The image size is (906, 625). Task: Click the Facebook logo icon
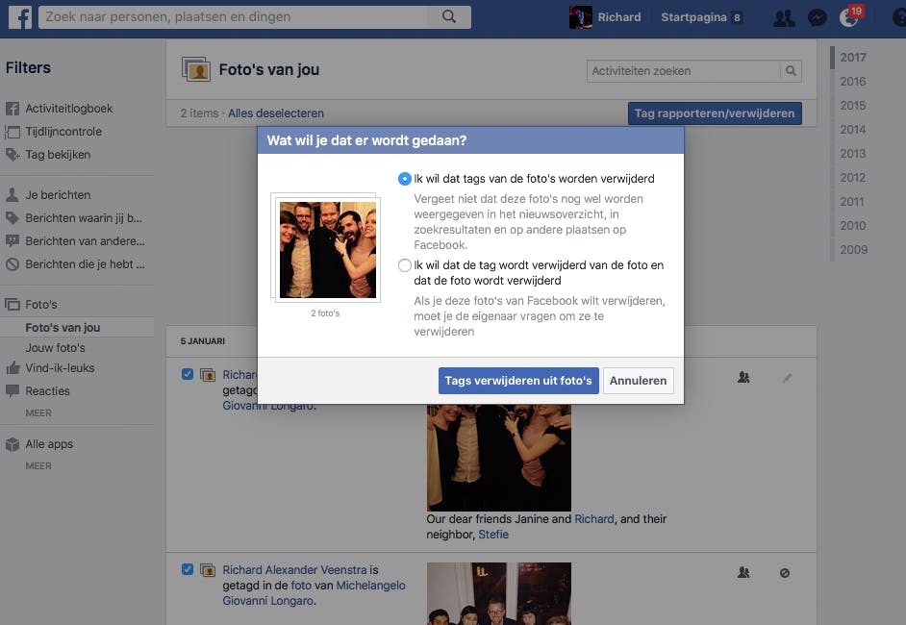coord(20,16)
